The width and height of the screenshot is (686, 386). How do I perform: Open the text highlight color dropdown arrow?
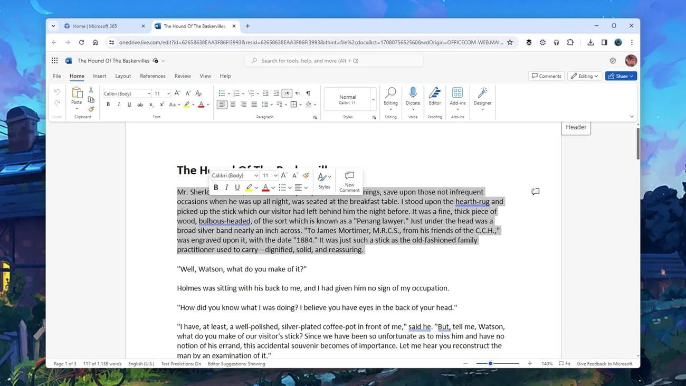(x=193, y=104)
